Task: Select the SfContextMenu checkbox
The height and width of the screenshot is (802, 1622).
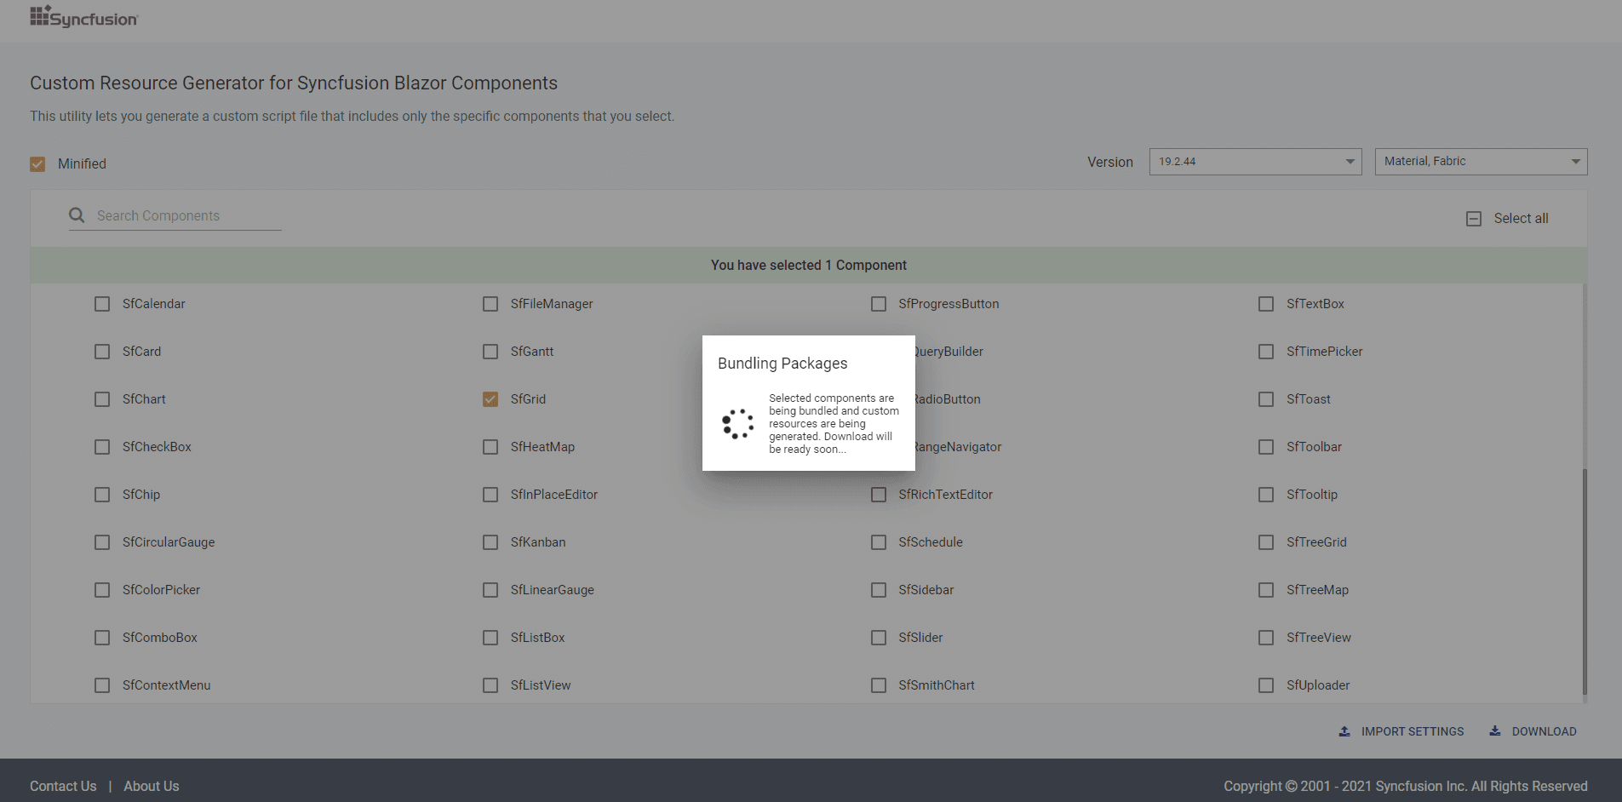Action: point(102,685)
